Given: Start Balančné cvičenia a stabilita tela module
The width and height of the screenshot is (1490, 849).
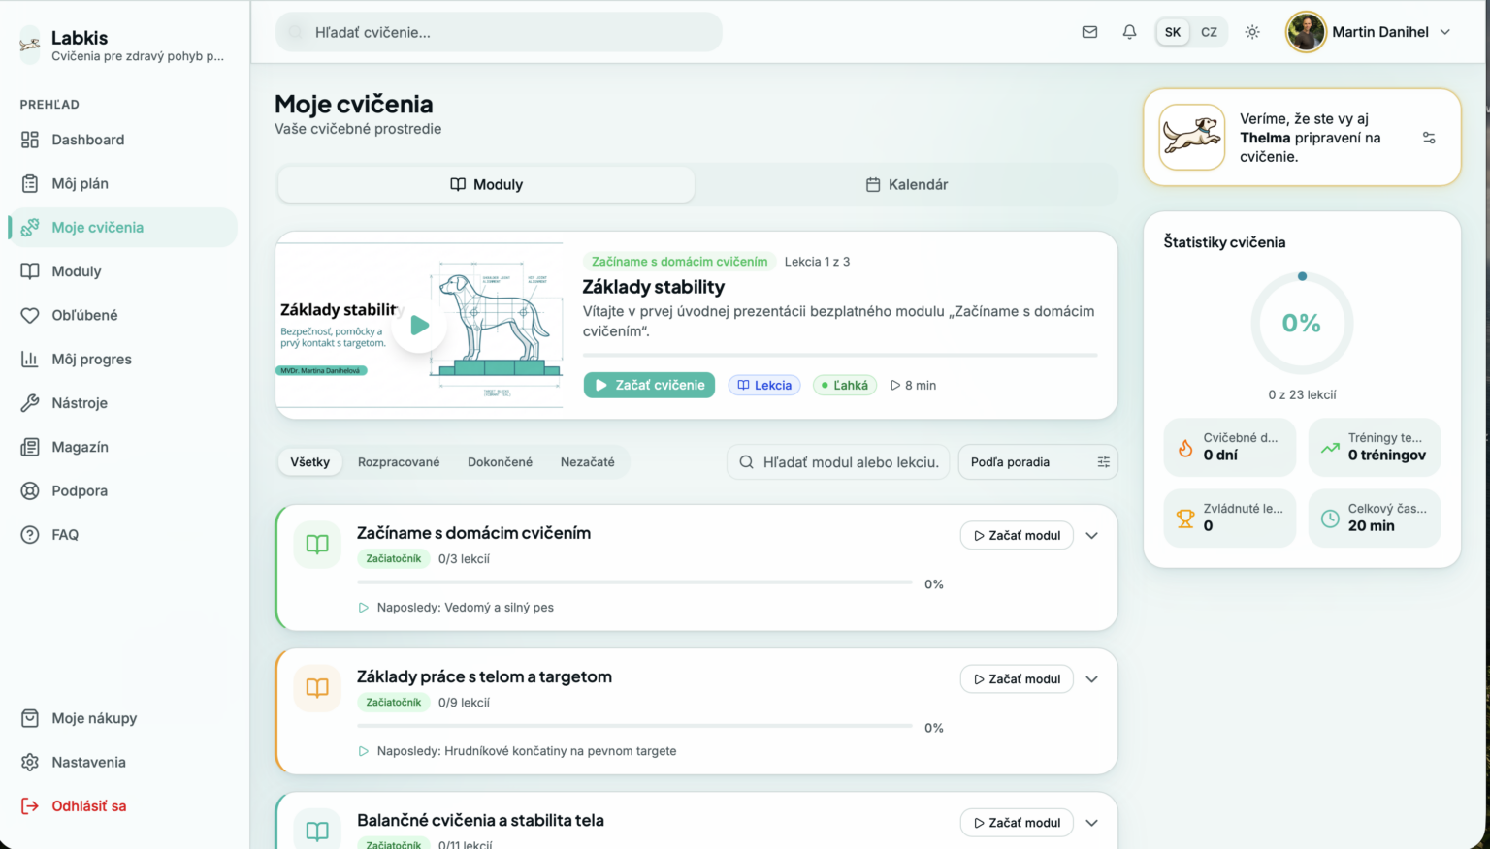Looking at the screenshot, I should [x=1017, y=823].
